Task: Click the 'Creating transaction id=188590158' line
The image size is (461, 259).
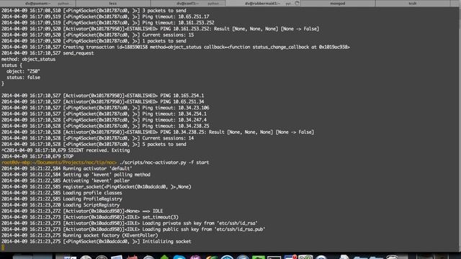Action: [176, 47]
